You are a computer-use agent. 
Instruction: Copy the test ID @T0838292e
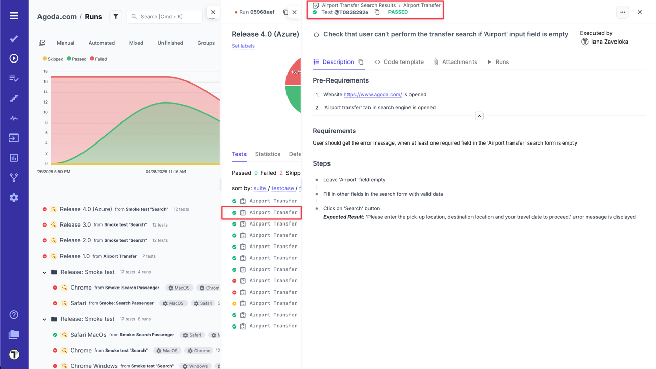click(377, 12)
